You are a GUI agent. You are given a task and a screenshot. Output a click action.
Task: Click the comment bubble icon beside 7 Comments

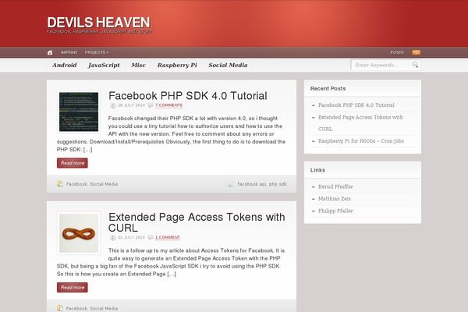[151, 105]
